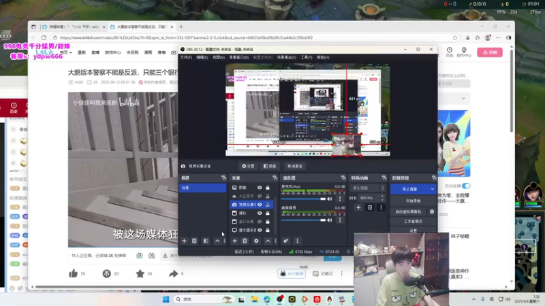Expand the collapsed sidebar chevron on Bilibili page
545x306 pixels.
click(463, 98)
